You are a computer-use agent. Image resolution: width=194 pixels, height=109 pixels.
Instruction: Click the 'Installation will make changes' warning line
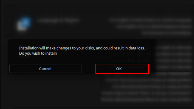[82, 48]
